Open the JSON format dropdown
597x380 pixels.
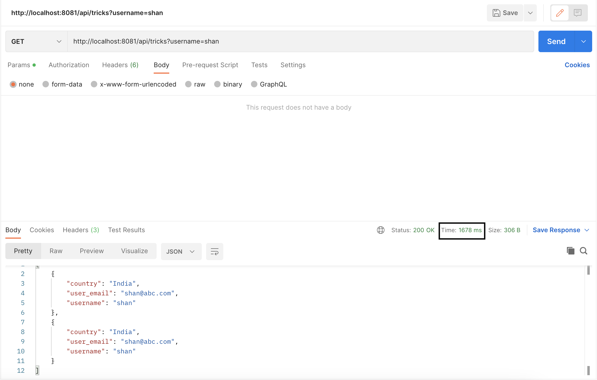181,252
